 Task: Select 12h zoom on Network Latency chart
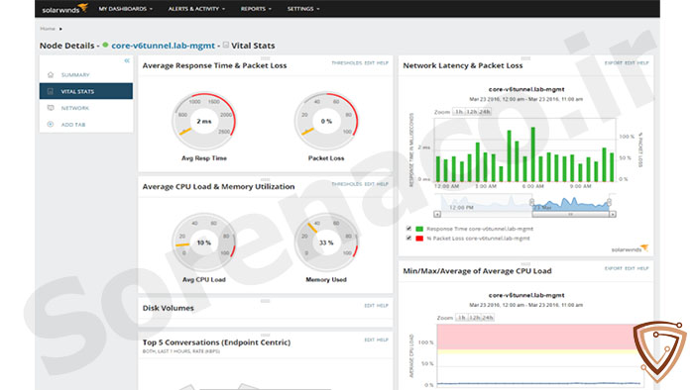471,112
